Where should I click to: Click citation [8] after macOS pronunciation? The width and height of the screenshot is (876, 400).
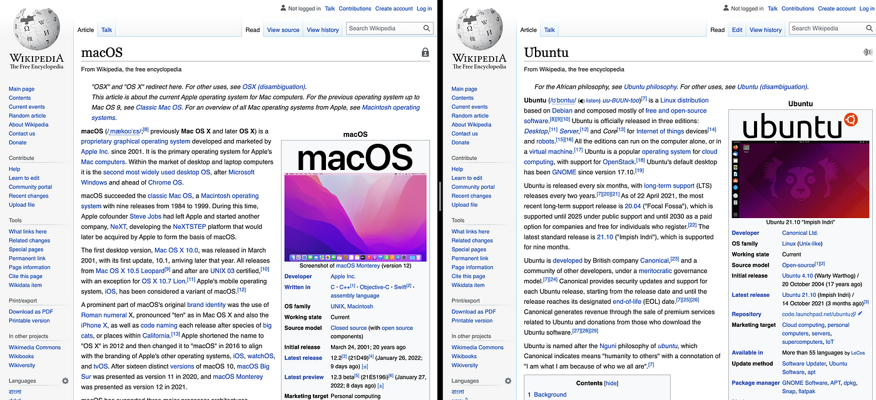click(146, 129)
